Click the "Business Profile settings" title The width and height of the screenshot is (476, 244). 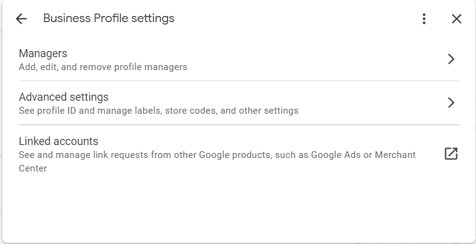click(x=109, y=18)
